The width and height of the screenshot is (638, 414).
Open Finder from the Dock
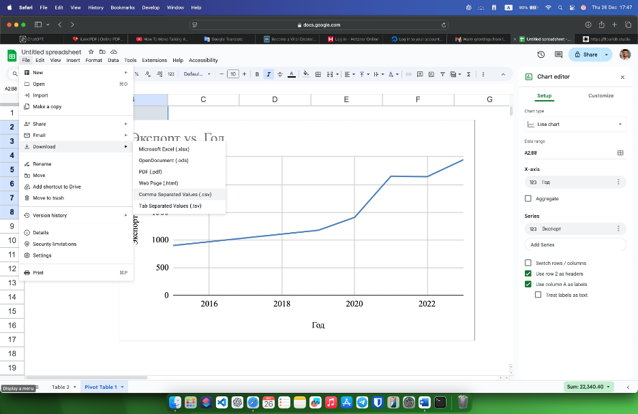tap(175, 402)
